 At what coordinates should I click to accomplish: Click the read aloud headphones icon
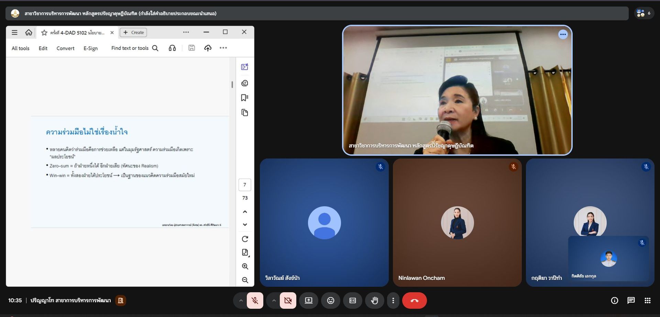pos(172,48)
